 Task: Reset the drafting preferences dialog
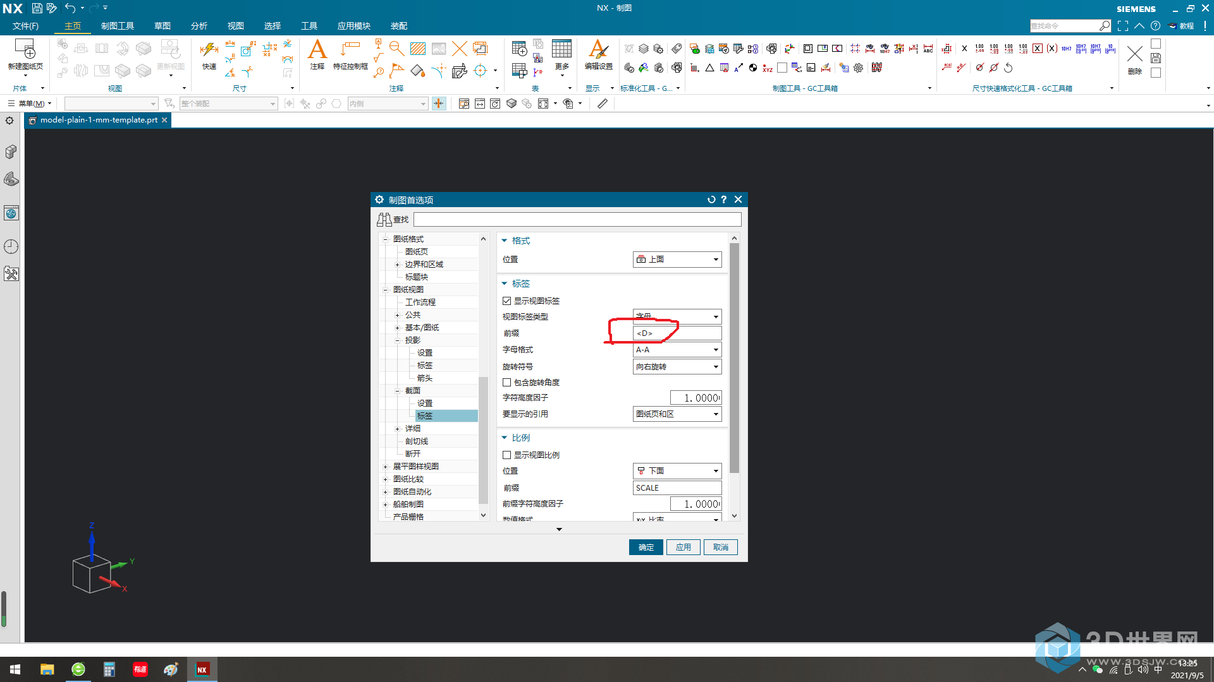711,200
